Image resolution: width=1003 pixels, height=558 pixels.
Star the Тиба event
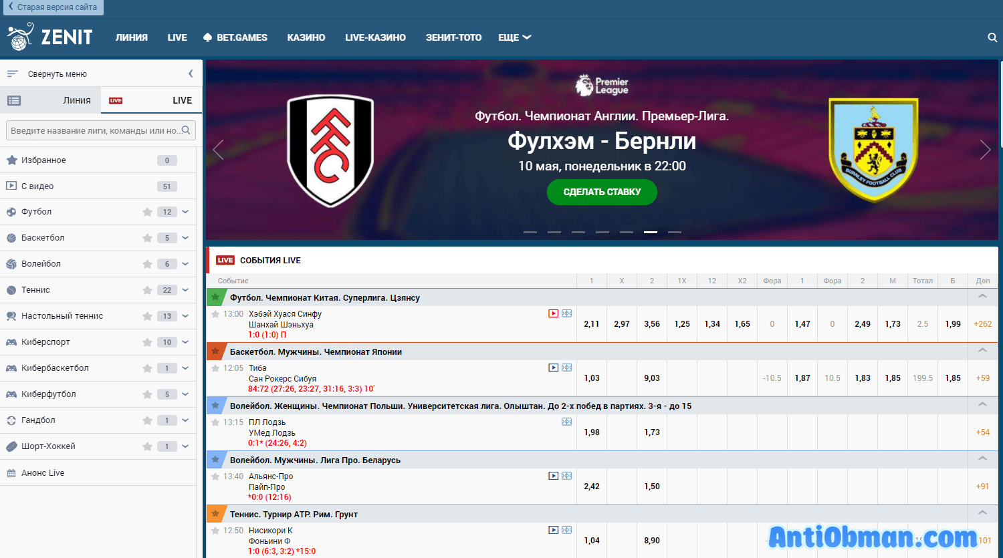click(x=215, y=368)
